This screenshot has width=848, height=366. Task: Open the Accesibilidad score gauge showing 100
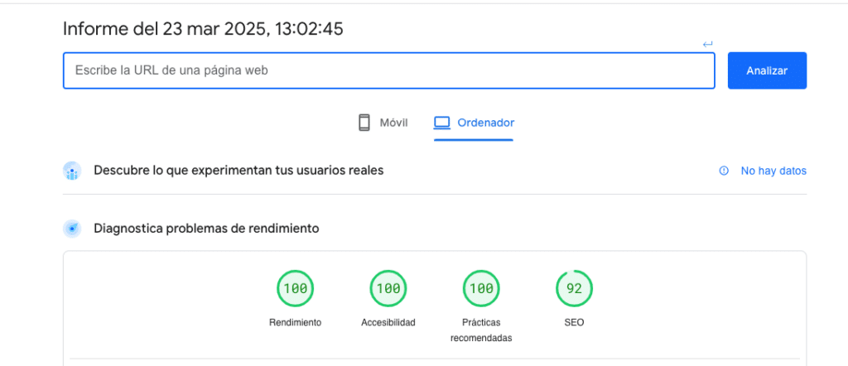388,289
